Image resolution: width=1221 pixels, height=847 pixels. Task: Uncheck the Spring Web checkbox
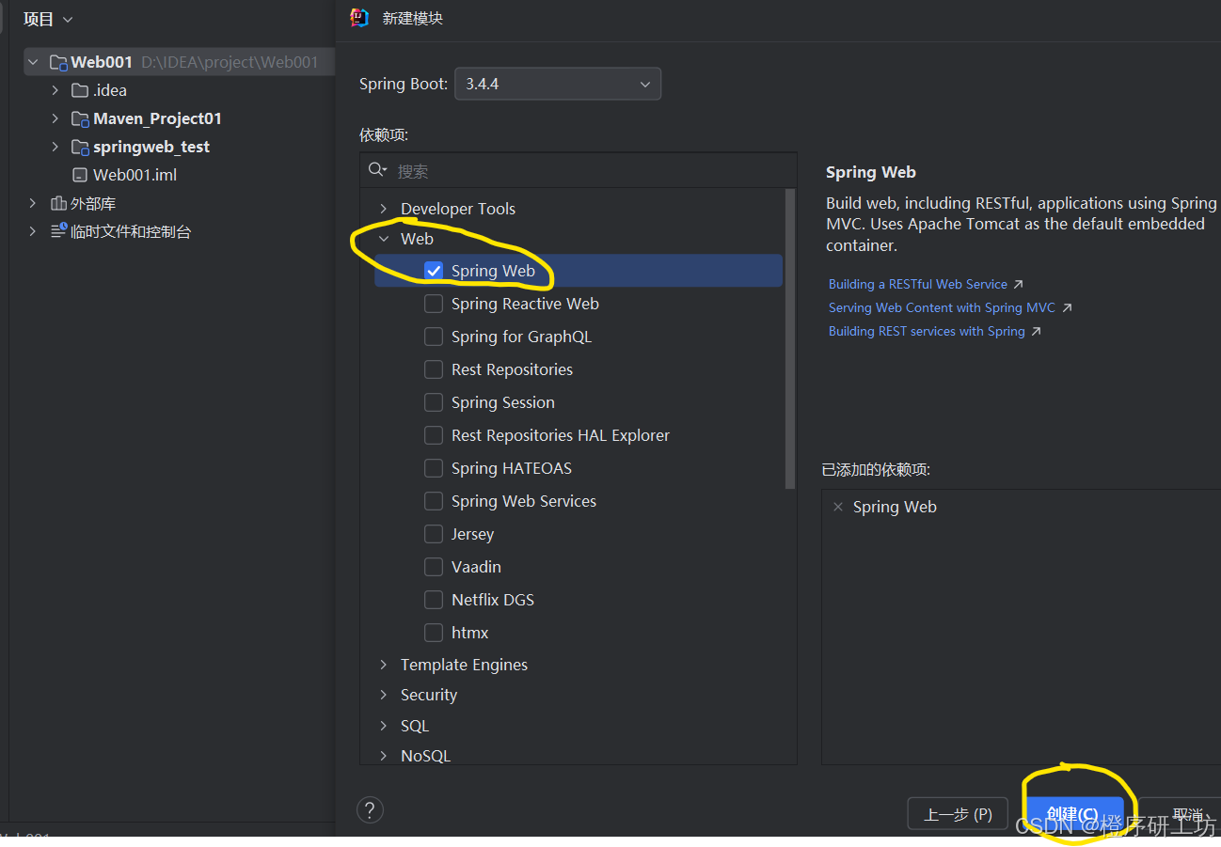click(x=434, y=271)
